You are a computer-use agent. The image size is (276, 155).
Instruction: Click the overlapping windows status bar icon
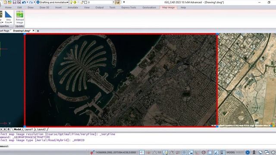[x=267, y=152]
